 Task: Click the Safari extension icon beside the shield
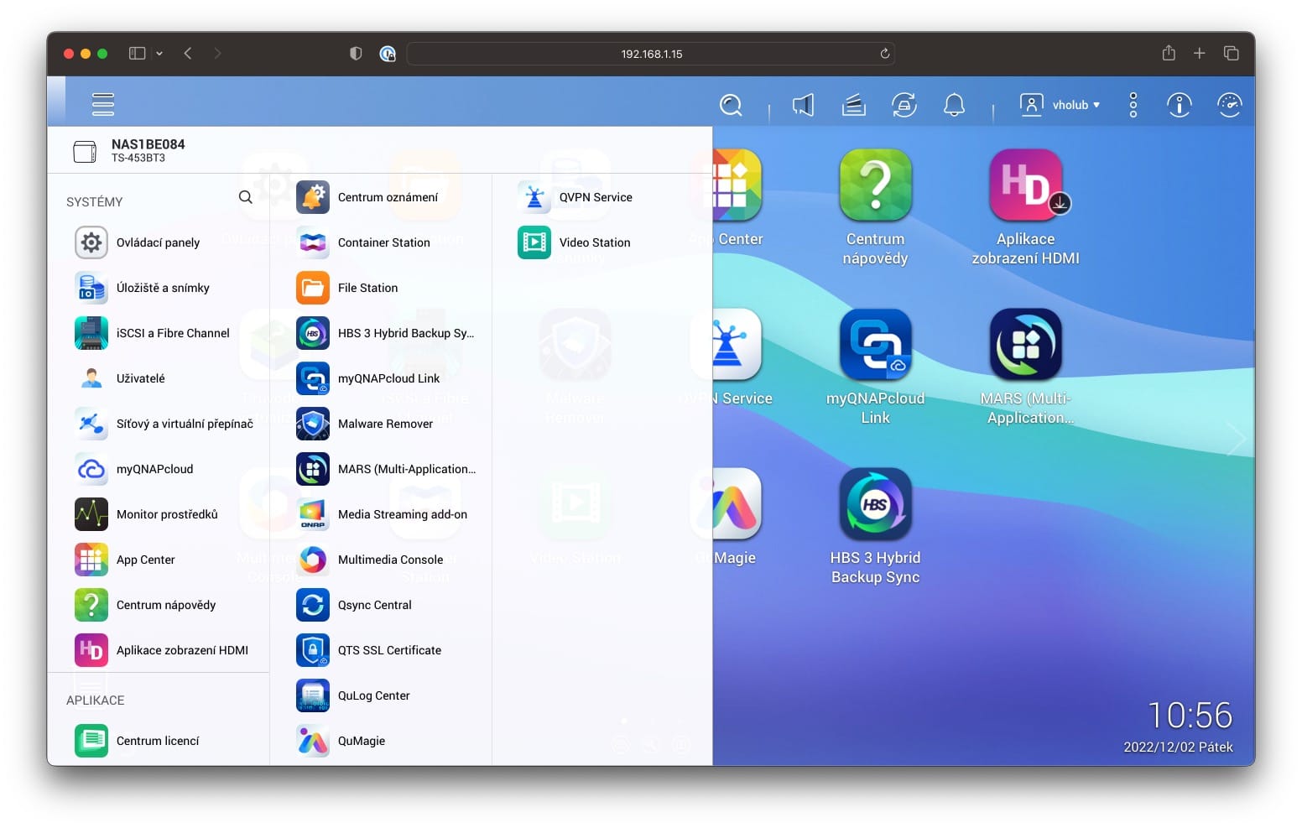(x=388, y=54)
